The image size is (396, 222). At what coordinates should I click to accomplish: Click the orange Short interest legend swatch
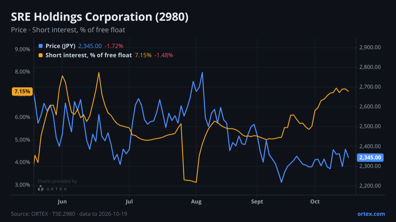(x=41, y=55)
